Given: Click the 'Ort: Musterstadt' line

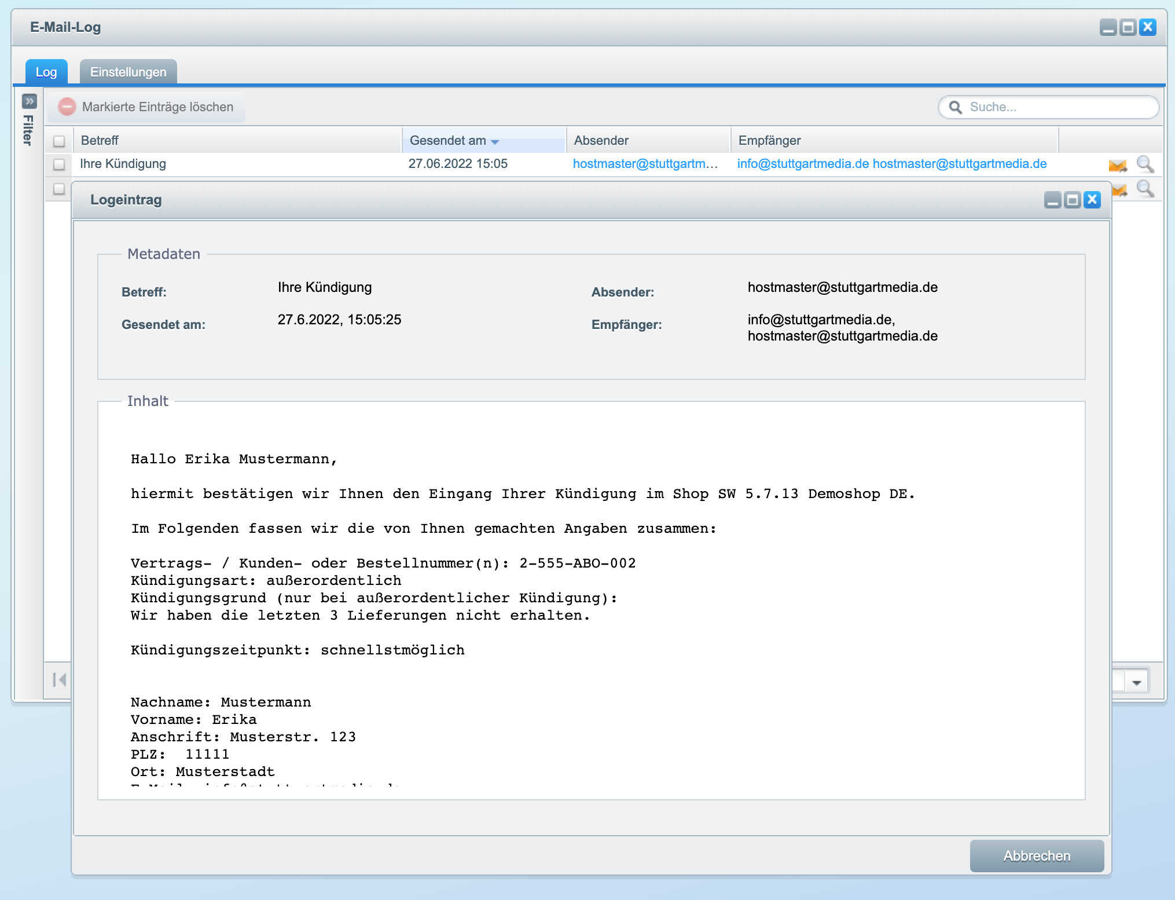Looking at the screenshot, I should coord(203,772).
